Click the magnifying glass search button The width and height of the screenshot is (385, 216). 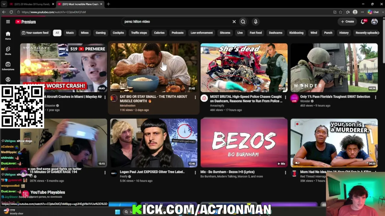tap(243, 22)
